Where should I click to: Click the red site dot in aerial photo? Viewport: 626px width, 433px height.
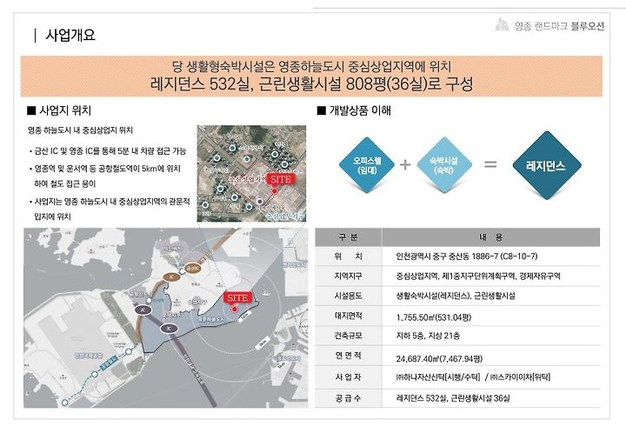[274, 191]
